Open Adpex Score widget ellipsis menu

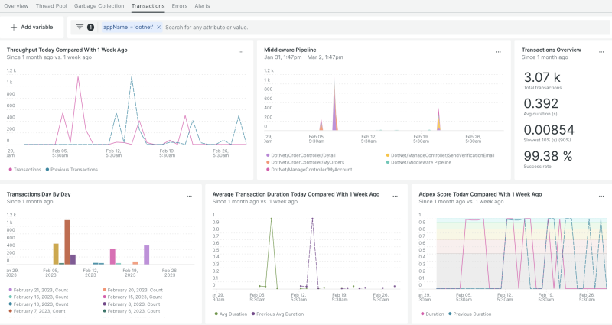point(602,197)
